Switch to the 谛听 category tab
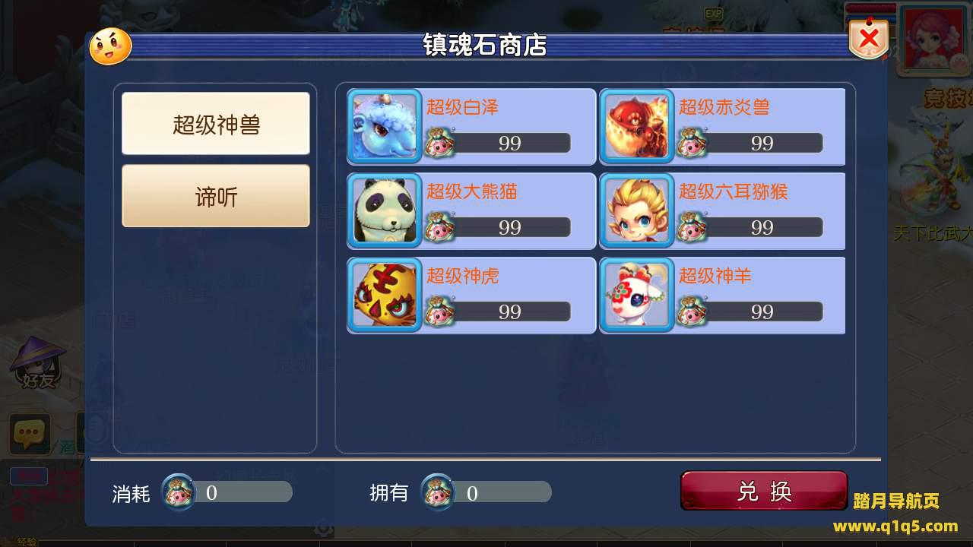The height and width of the screenshot is (547, 973). pyautogui.click(x=216, y=196)
